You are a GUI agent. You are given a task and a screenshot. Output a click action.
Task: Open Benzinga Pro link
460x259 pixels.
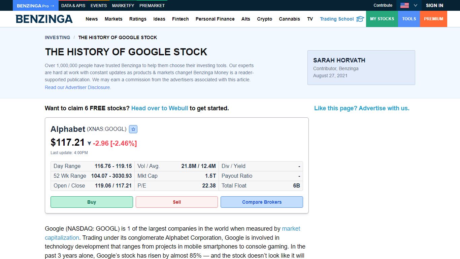coord(35,5)
